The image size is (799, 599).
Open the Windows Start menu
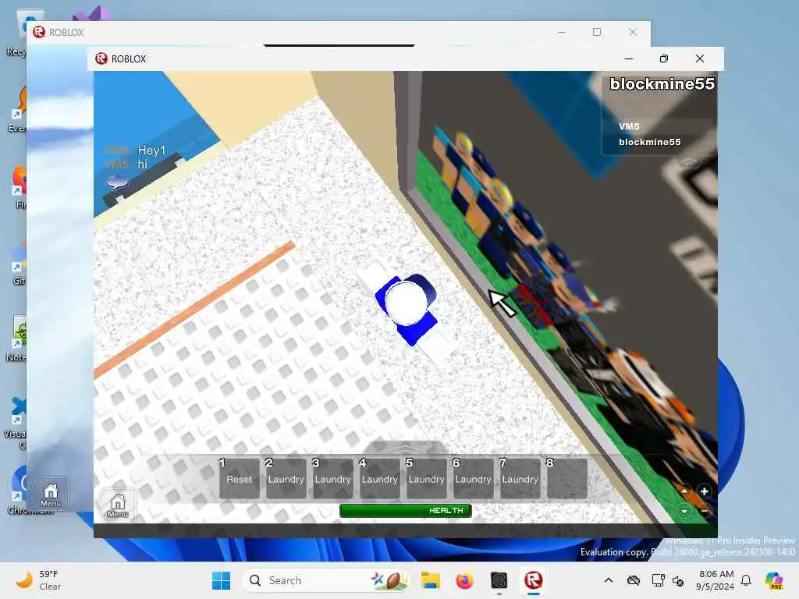[221, 580]
